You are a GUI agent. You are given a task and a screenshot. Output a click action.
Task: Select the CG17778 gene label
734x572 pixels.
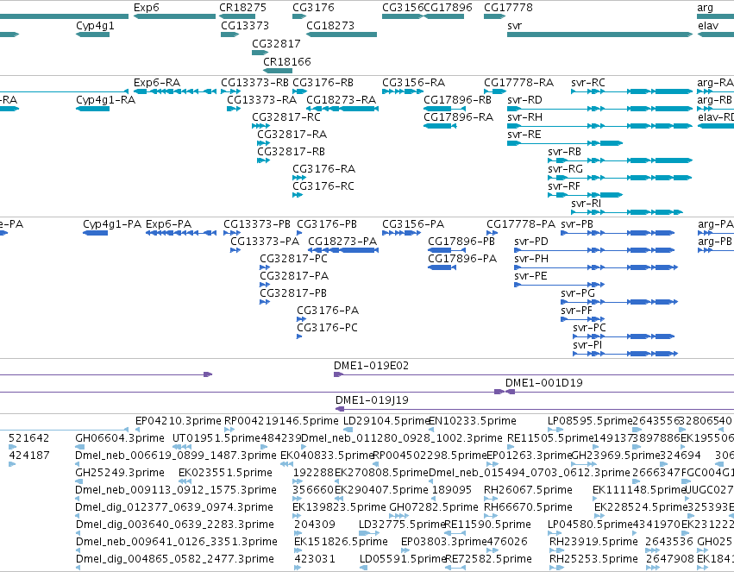tap(508, 8)
